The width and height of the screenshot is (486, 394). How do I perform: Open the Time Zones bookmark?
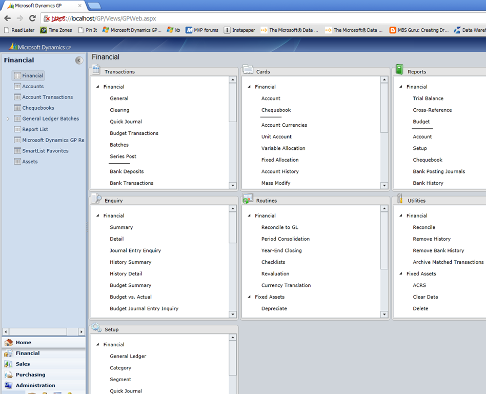click(x=56, y=30)
